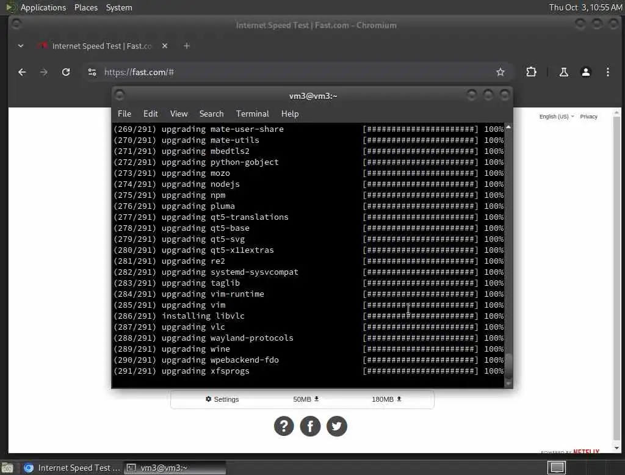Switch to Internet Speed Test taskbar item

pos(72,468)
